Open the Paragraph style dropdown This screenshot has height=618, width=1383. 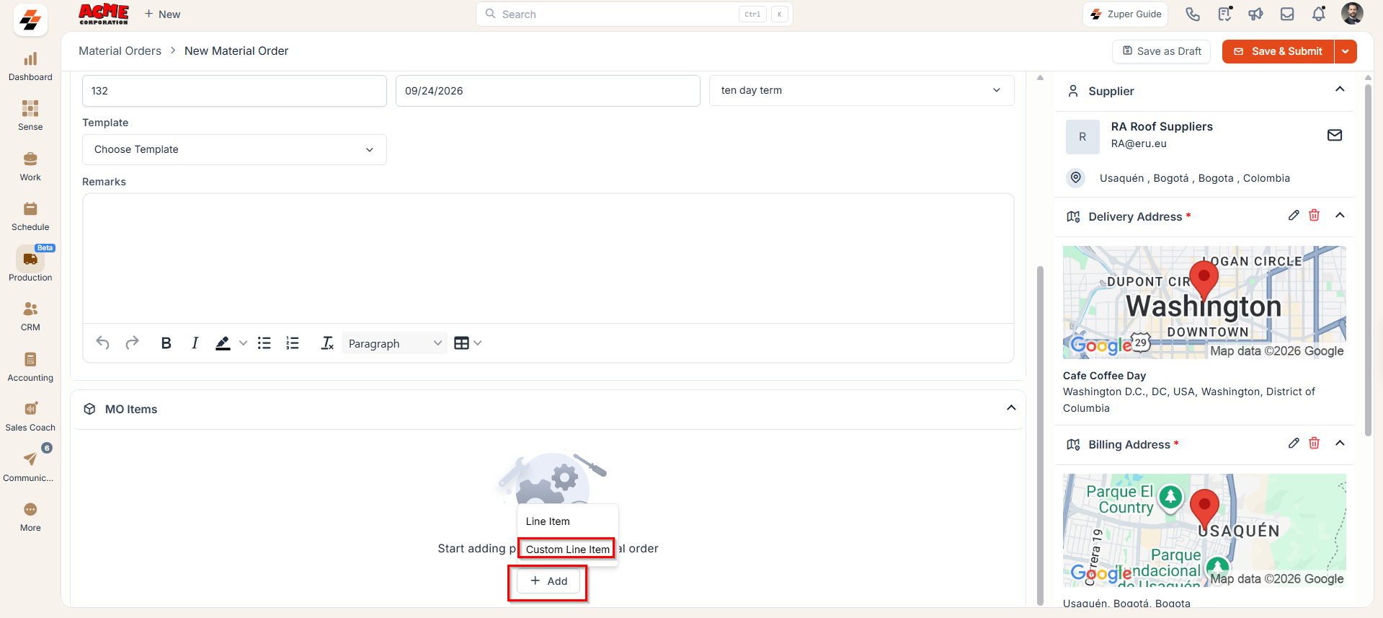click(x=394, y=343)
